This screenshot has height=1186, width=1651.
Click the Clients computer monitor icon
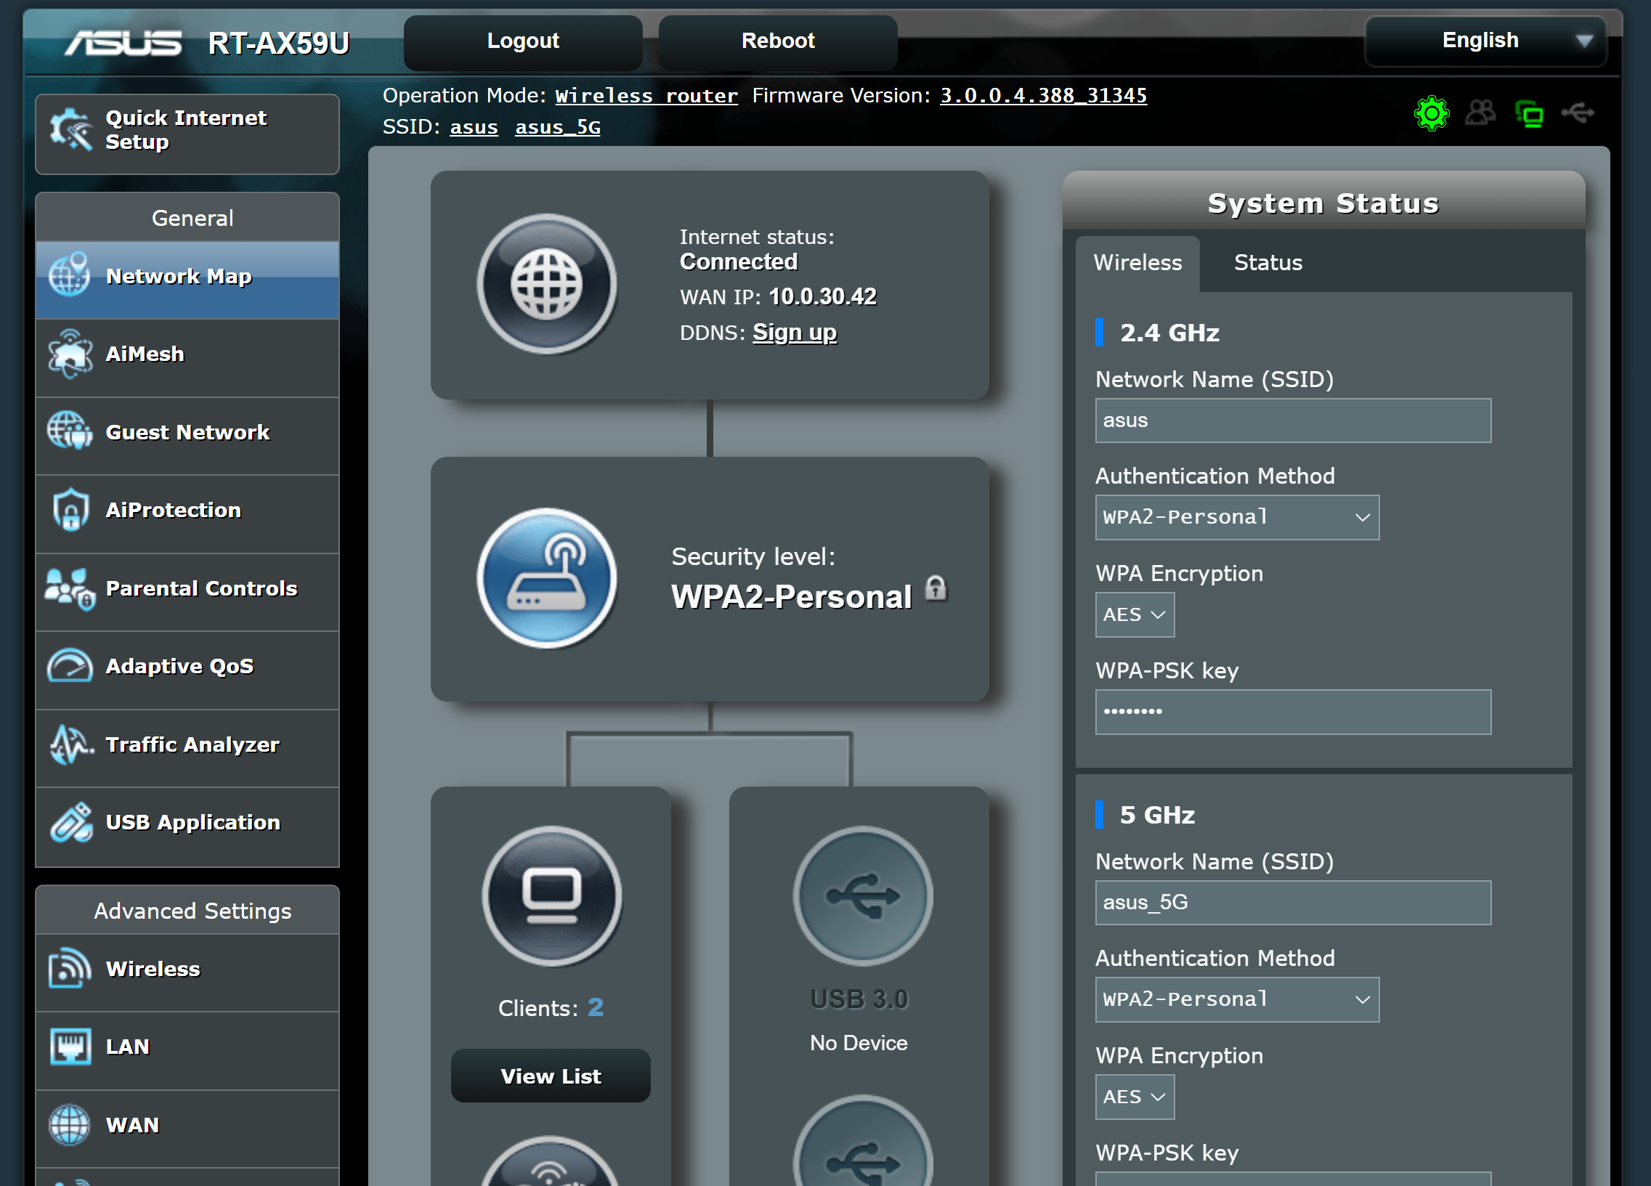[x=552, y=895]
